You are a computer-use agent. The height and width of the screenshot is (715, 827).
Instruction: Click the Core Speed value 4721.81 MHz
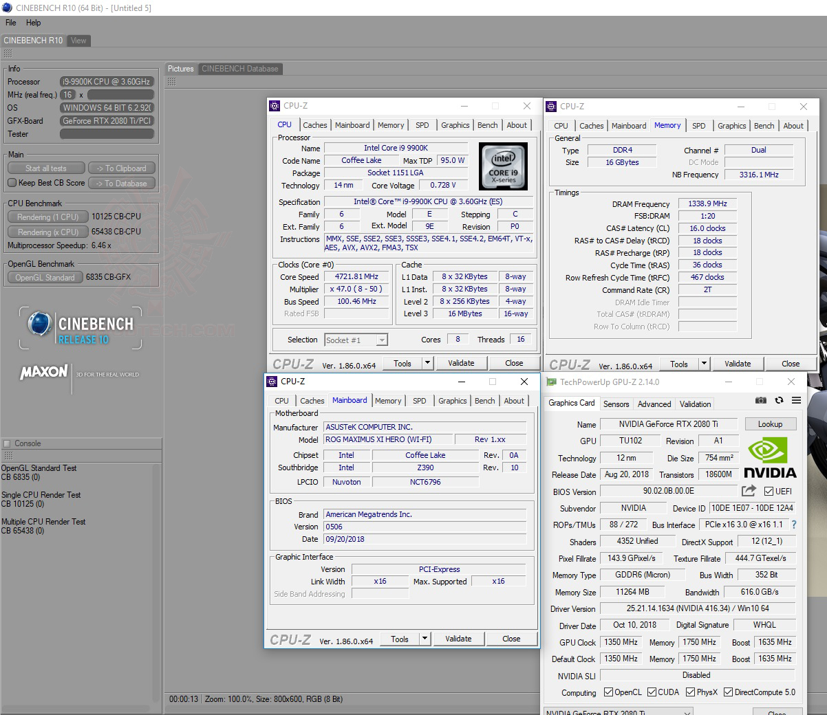click(x=357, y=276)
